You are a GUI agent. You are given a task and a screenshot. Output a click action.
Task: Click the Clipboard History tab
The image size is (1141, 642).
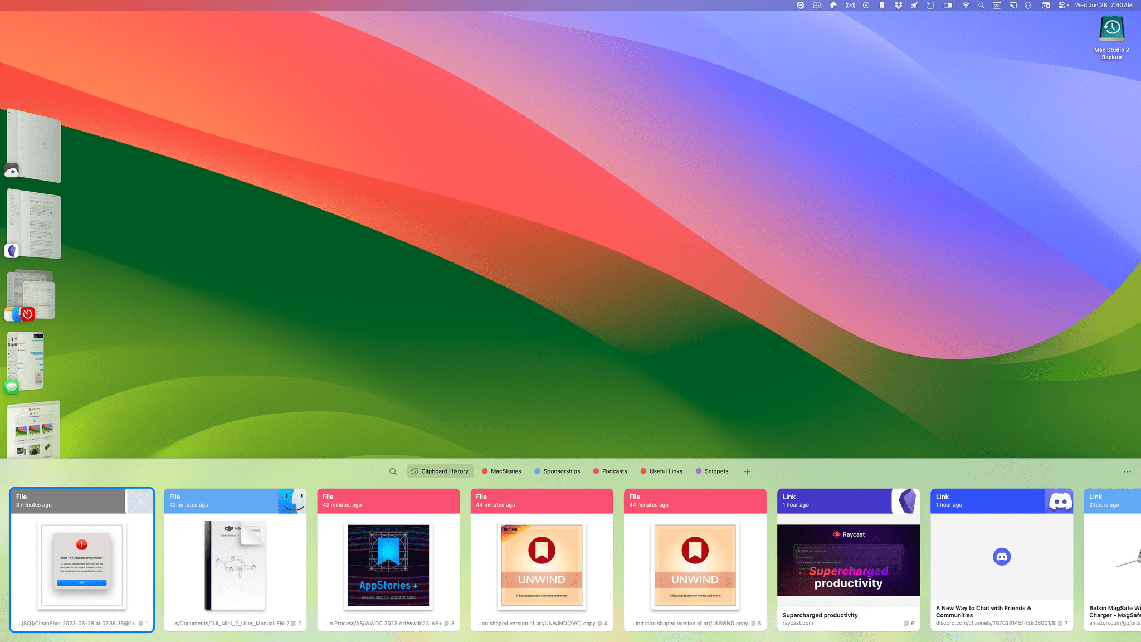pos(440,471)
